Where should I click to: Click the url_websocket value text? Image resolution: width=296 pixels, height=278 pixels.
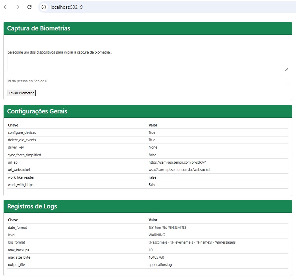click(180, 170)
